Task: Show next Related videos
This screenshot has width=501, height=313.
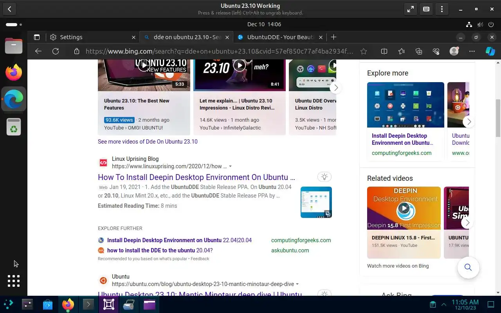Action: pos(467,223)
